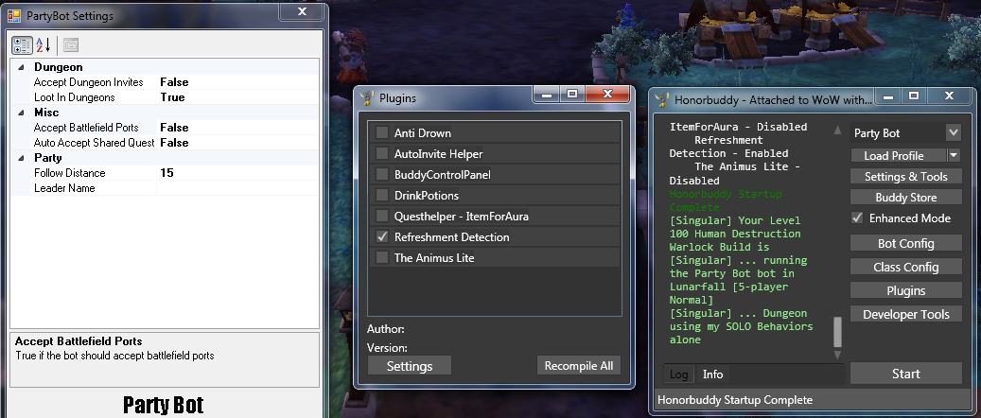The image size is (981, 418).
Task: Select the Loot In Dungeons property label
Action: tap(75, 97)
